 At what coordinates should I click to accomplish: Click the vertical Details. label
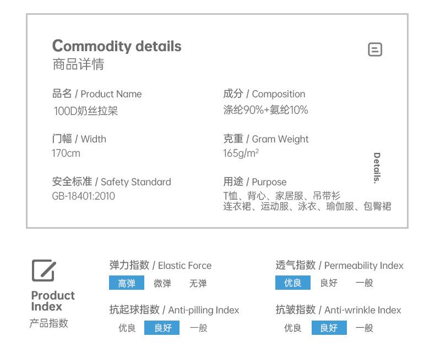pos(377,168)
